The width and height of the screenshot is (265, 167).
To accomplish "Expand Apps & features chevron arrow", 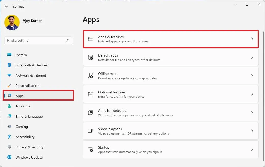I will tap(252, 39).
